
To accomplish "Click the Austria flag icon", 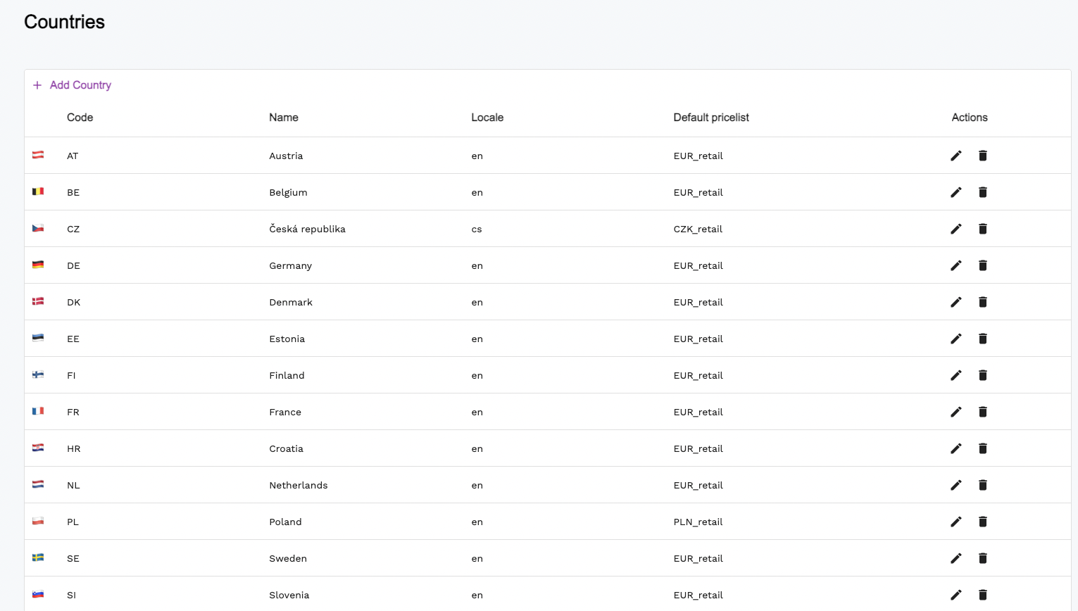I will pos(38,155).
